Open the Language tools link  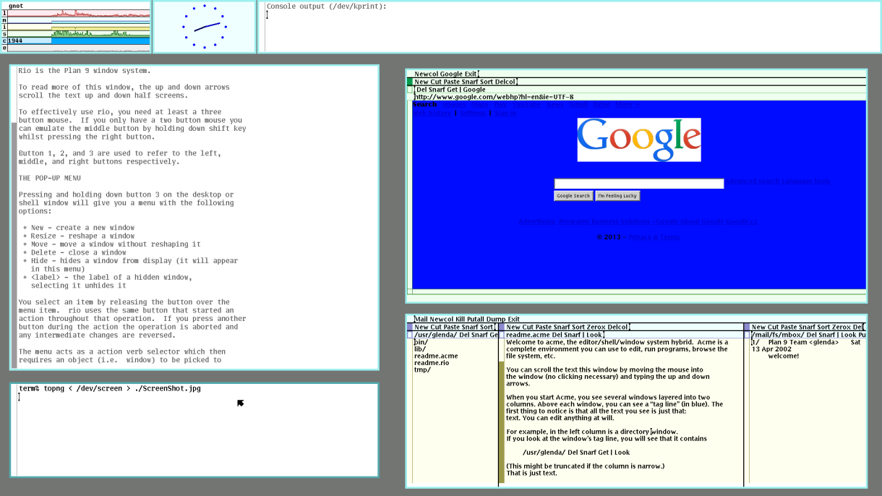pos(805,181)
